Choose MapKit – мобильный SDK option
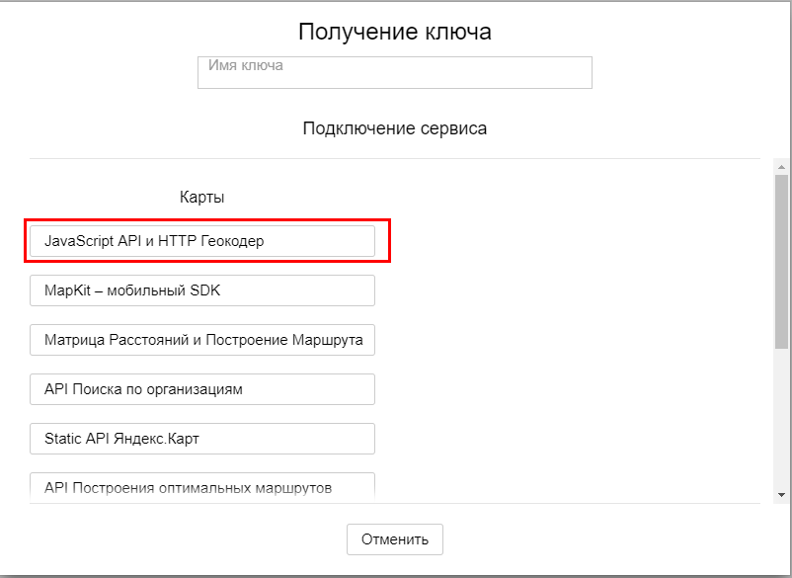This screenshot has width=792, height=578. pos(202,290)
